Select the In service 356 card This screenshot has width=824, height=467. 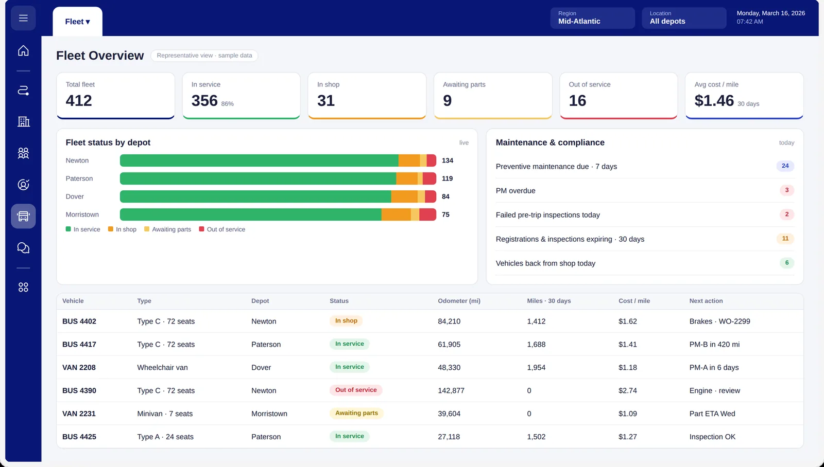coord(241,96)
